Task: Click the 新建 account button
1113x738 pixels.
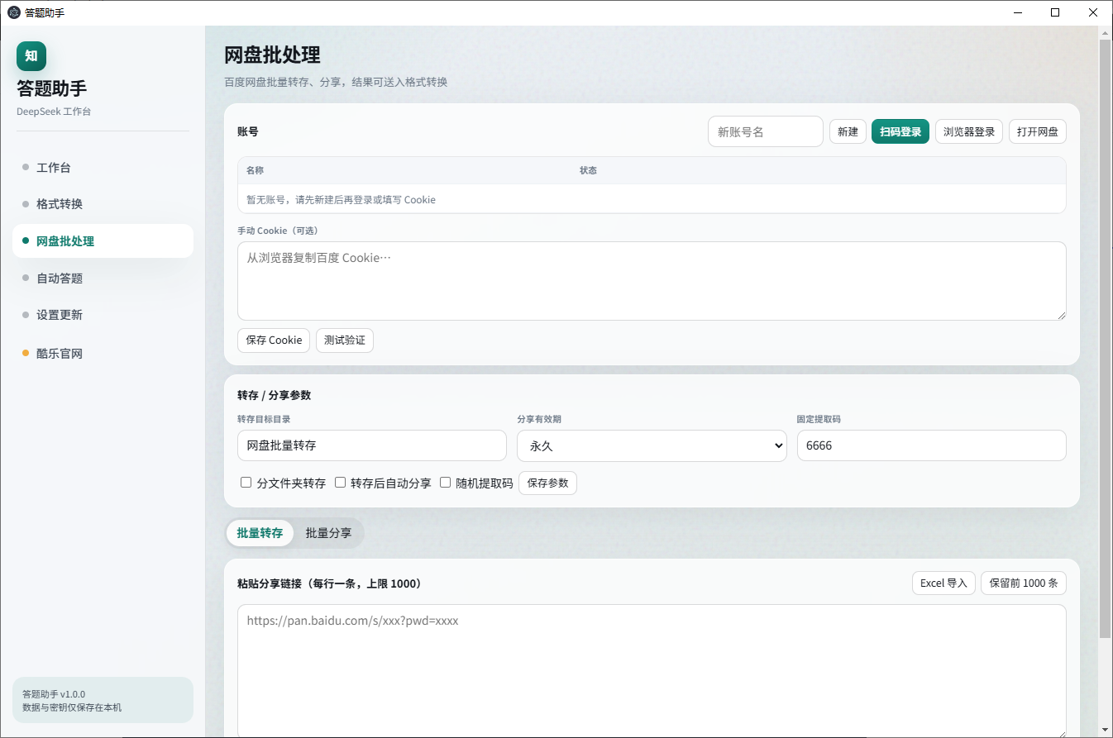Action: [x=848, y=131]
